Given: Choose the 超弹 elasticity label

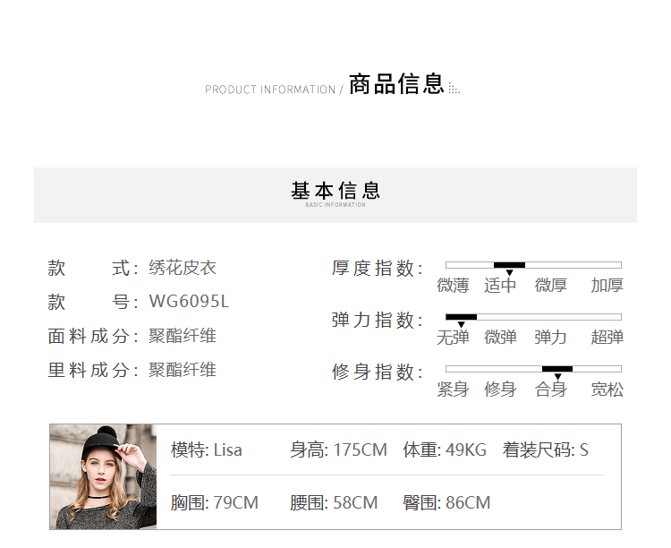Looking at the screenshot, I should coord(607,338).
